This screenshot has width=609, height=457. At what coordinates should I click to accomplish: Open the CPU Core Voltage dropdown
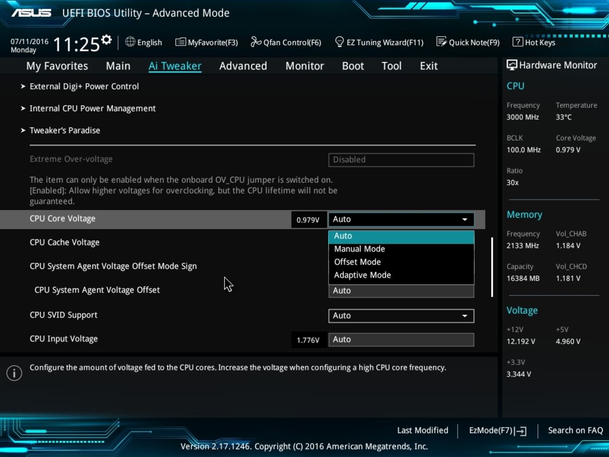(x=401, y=220)
